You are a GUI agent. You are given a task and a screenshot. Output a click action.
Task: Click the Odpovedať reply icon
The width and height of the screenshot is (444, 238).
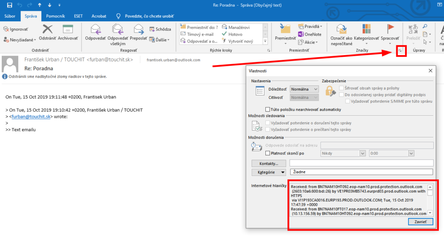[96, 29]
